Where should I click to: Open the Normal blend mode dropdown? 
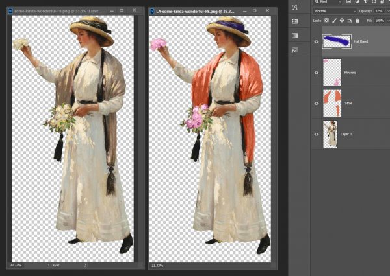(335, 11)
